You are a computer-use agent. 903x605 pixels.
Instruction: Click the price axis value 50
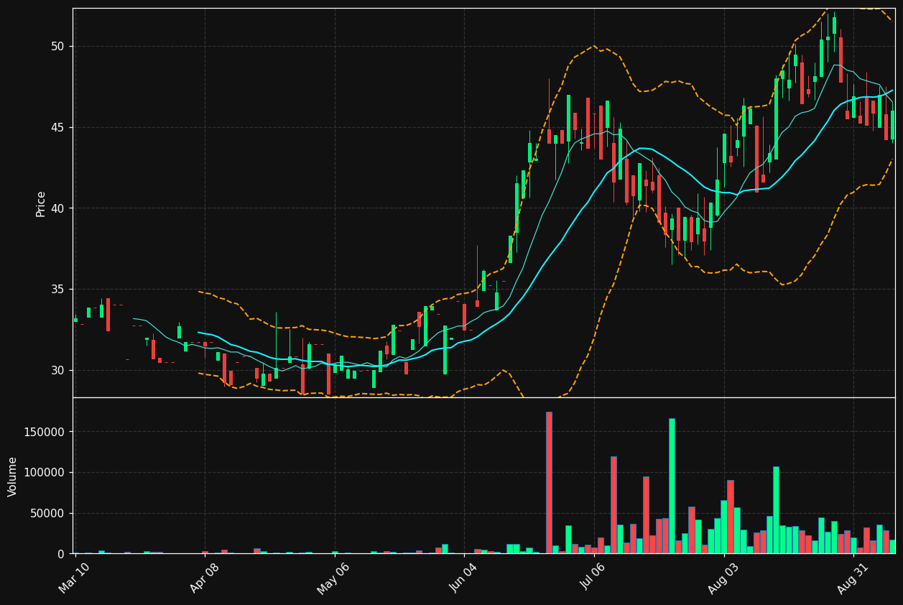pos(57,47)
